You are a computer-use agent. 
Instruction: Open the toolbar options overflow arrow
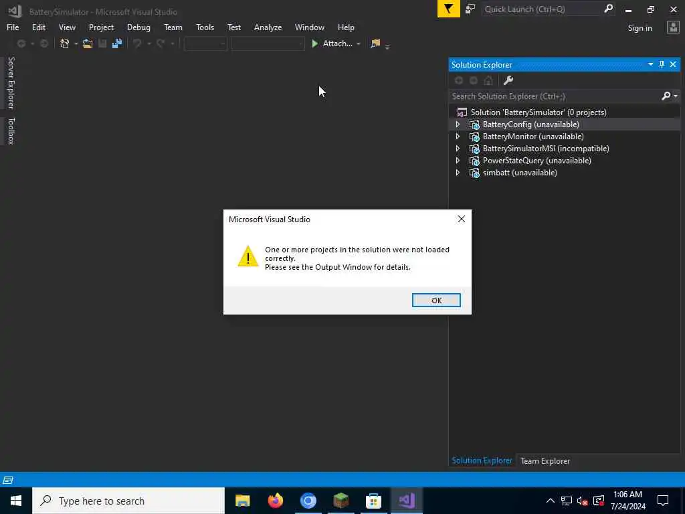coord(387,46)
